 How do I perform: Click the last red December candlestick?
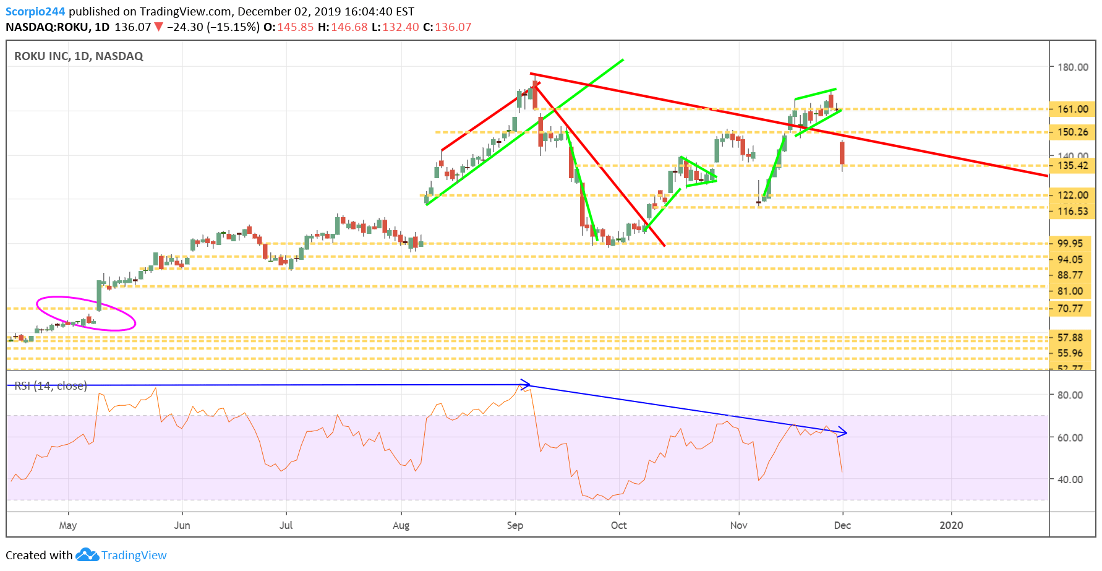pyautogui.click(x=842, y=153)
